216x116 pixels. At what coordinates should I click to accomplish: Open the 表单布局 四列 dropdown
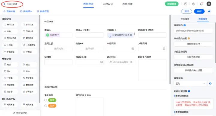[x=190, y=83]
